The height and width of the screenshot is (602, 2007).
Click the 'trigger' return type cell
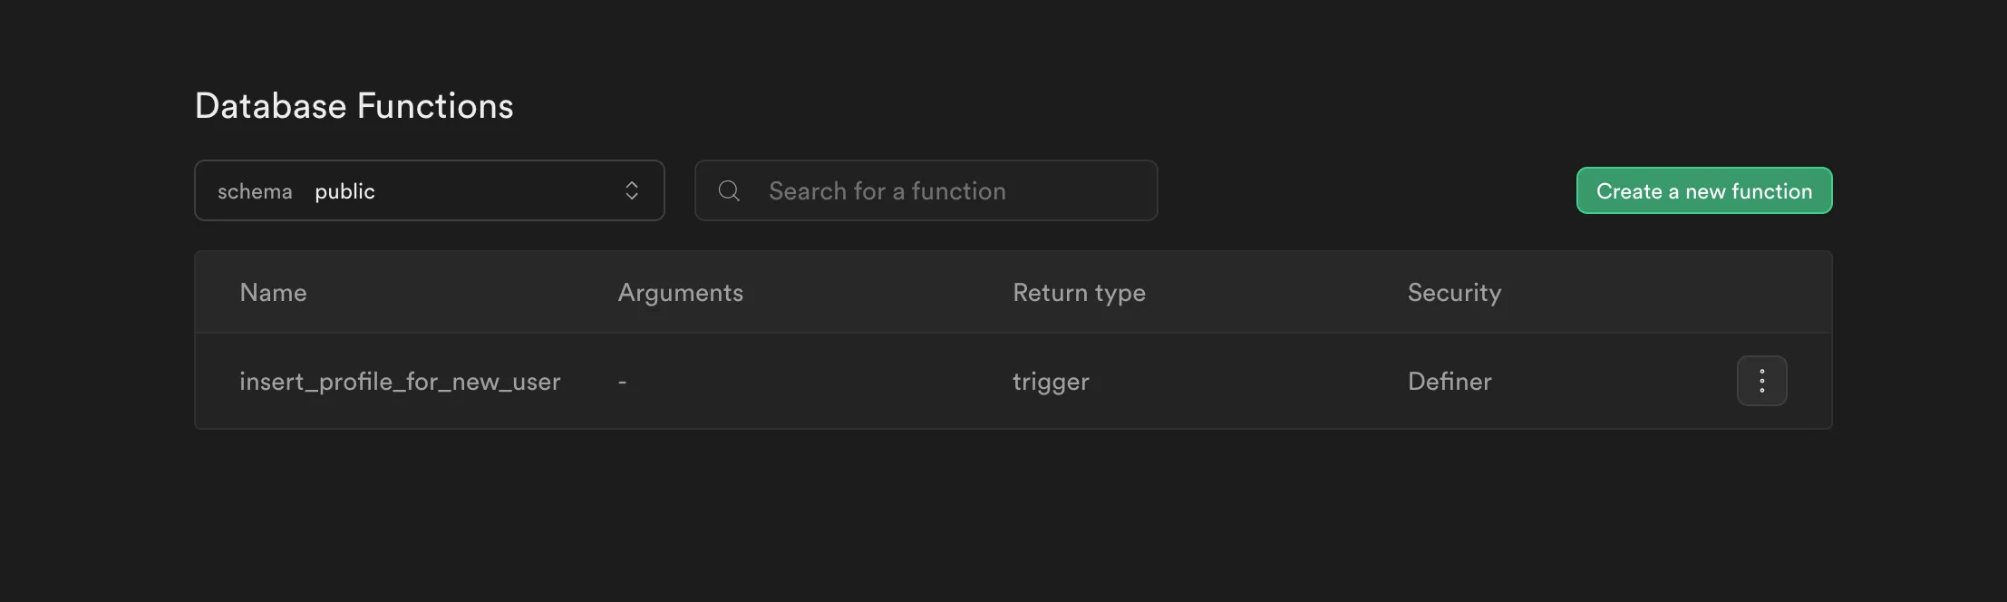point(1051,381)
